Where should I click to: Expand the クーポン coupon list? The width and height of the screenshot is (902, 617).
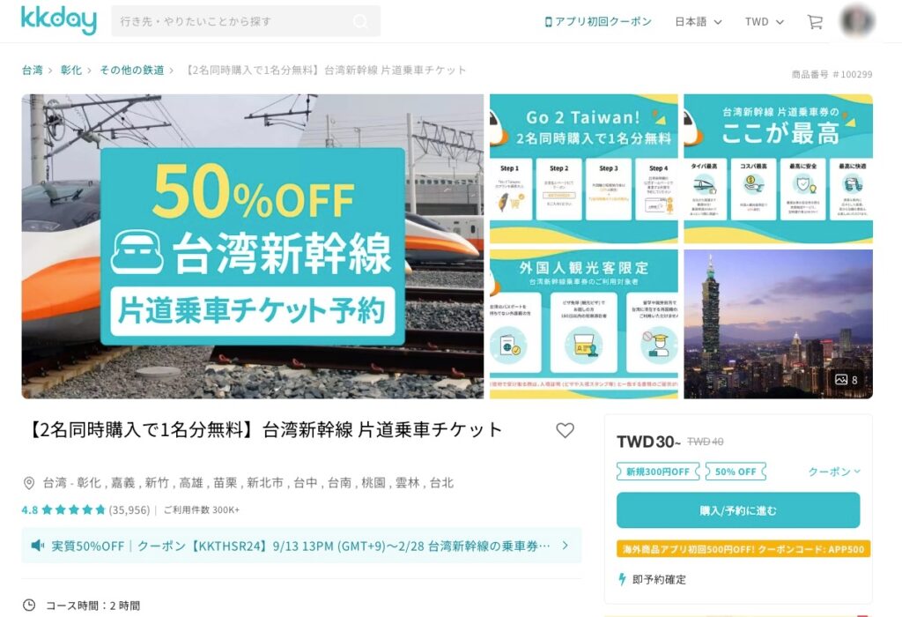click(x=834, y=472)
